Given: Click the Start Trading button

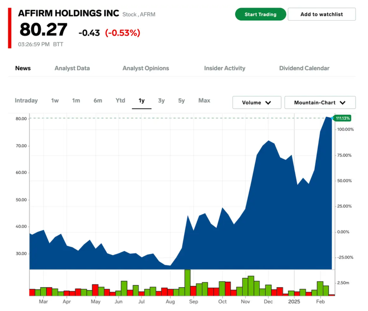Looking at the screenshot, I should coord(260,14).
